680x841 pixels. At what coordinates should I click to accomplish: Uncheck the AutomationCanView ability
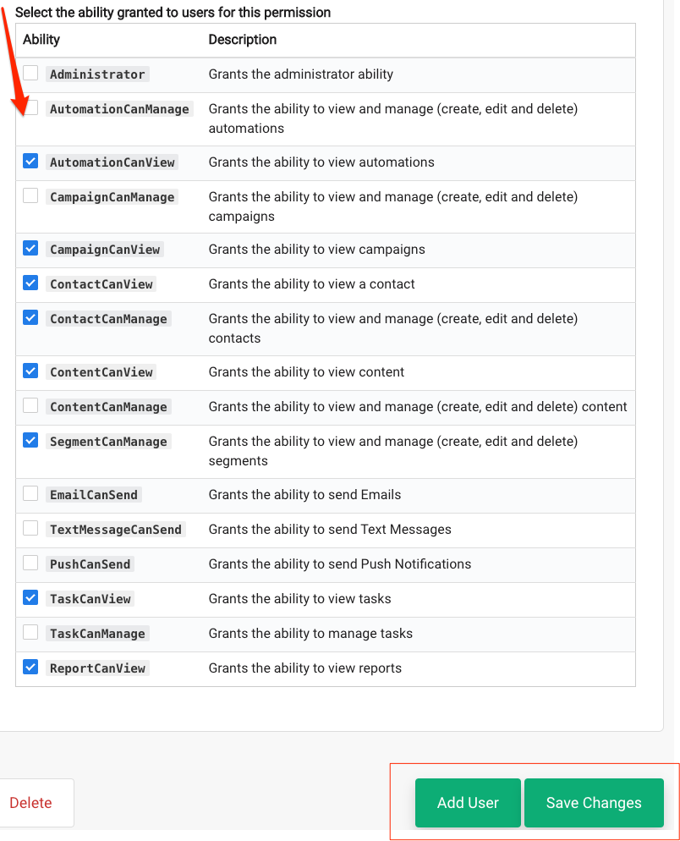pos(30,161)
